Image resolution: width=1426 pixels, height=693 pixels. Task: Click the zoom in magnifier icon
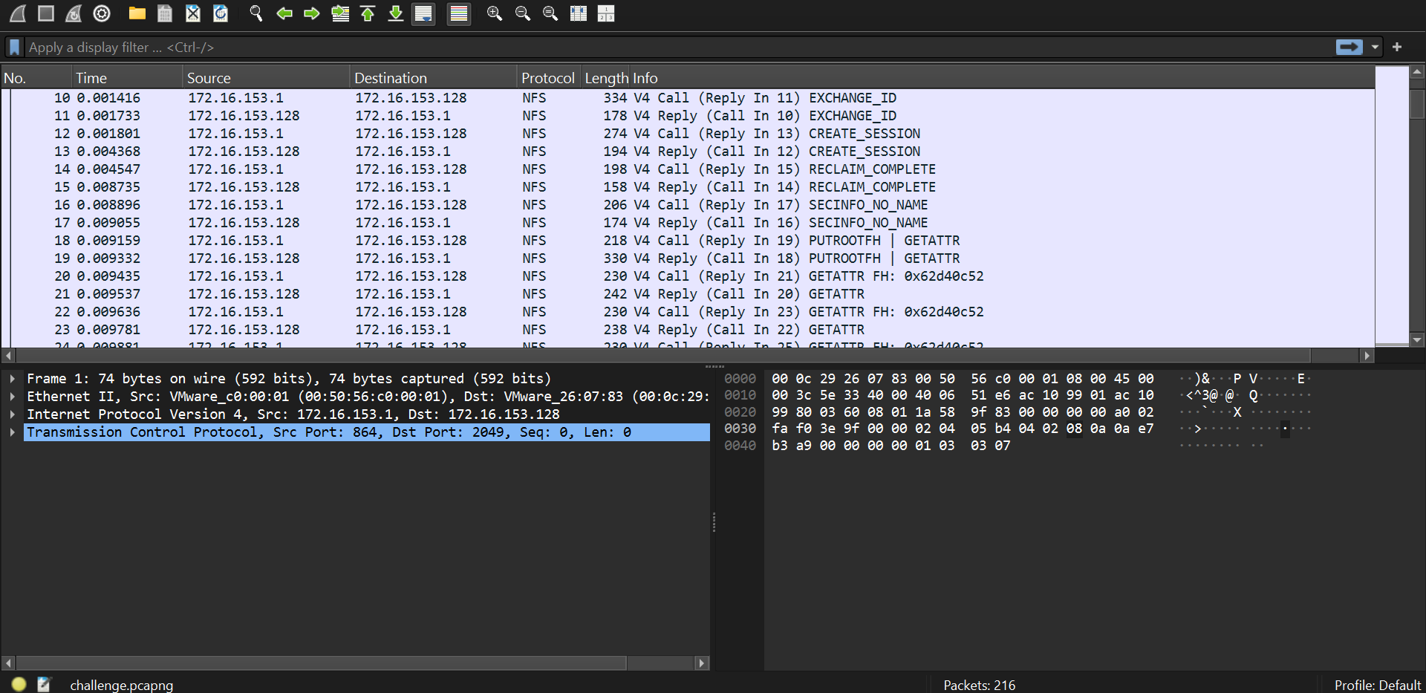point(495,13)
